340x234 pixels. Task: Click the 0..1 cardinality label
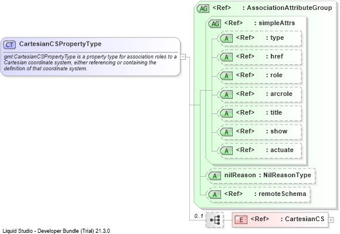click(199, 216)
